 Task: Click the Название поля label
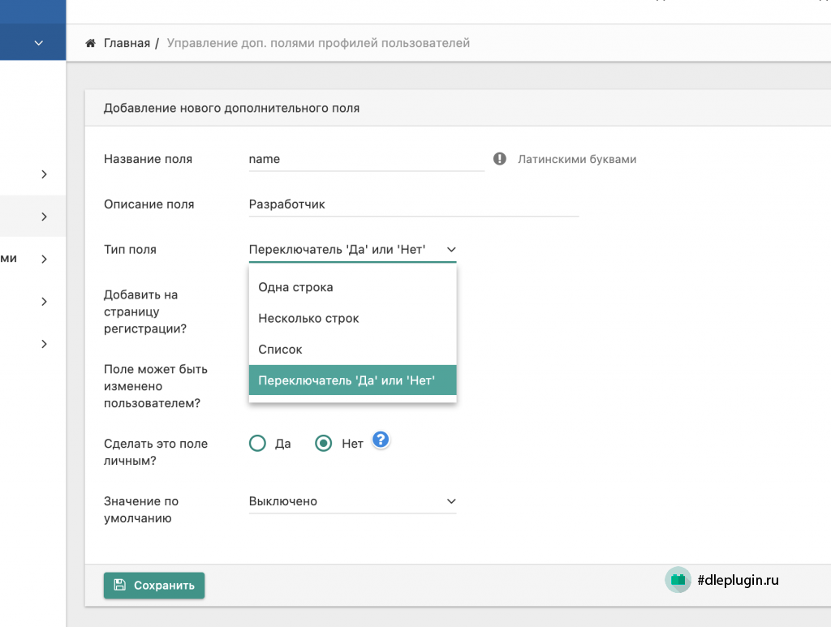(x=148, y=159)
